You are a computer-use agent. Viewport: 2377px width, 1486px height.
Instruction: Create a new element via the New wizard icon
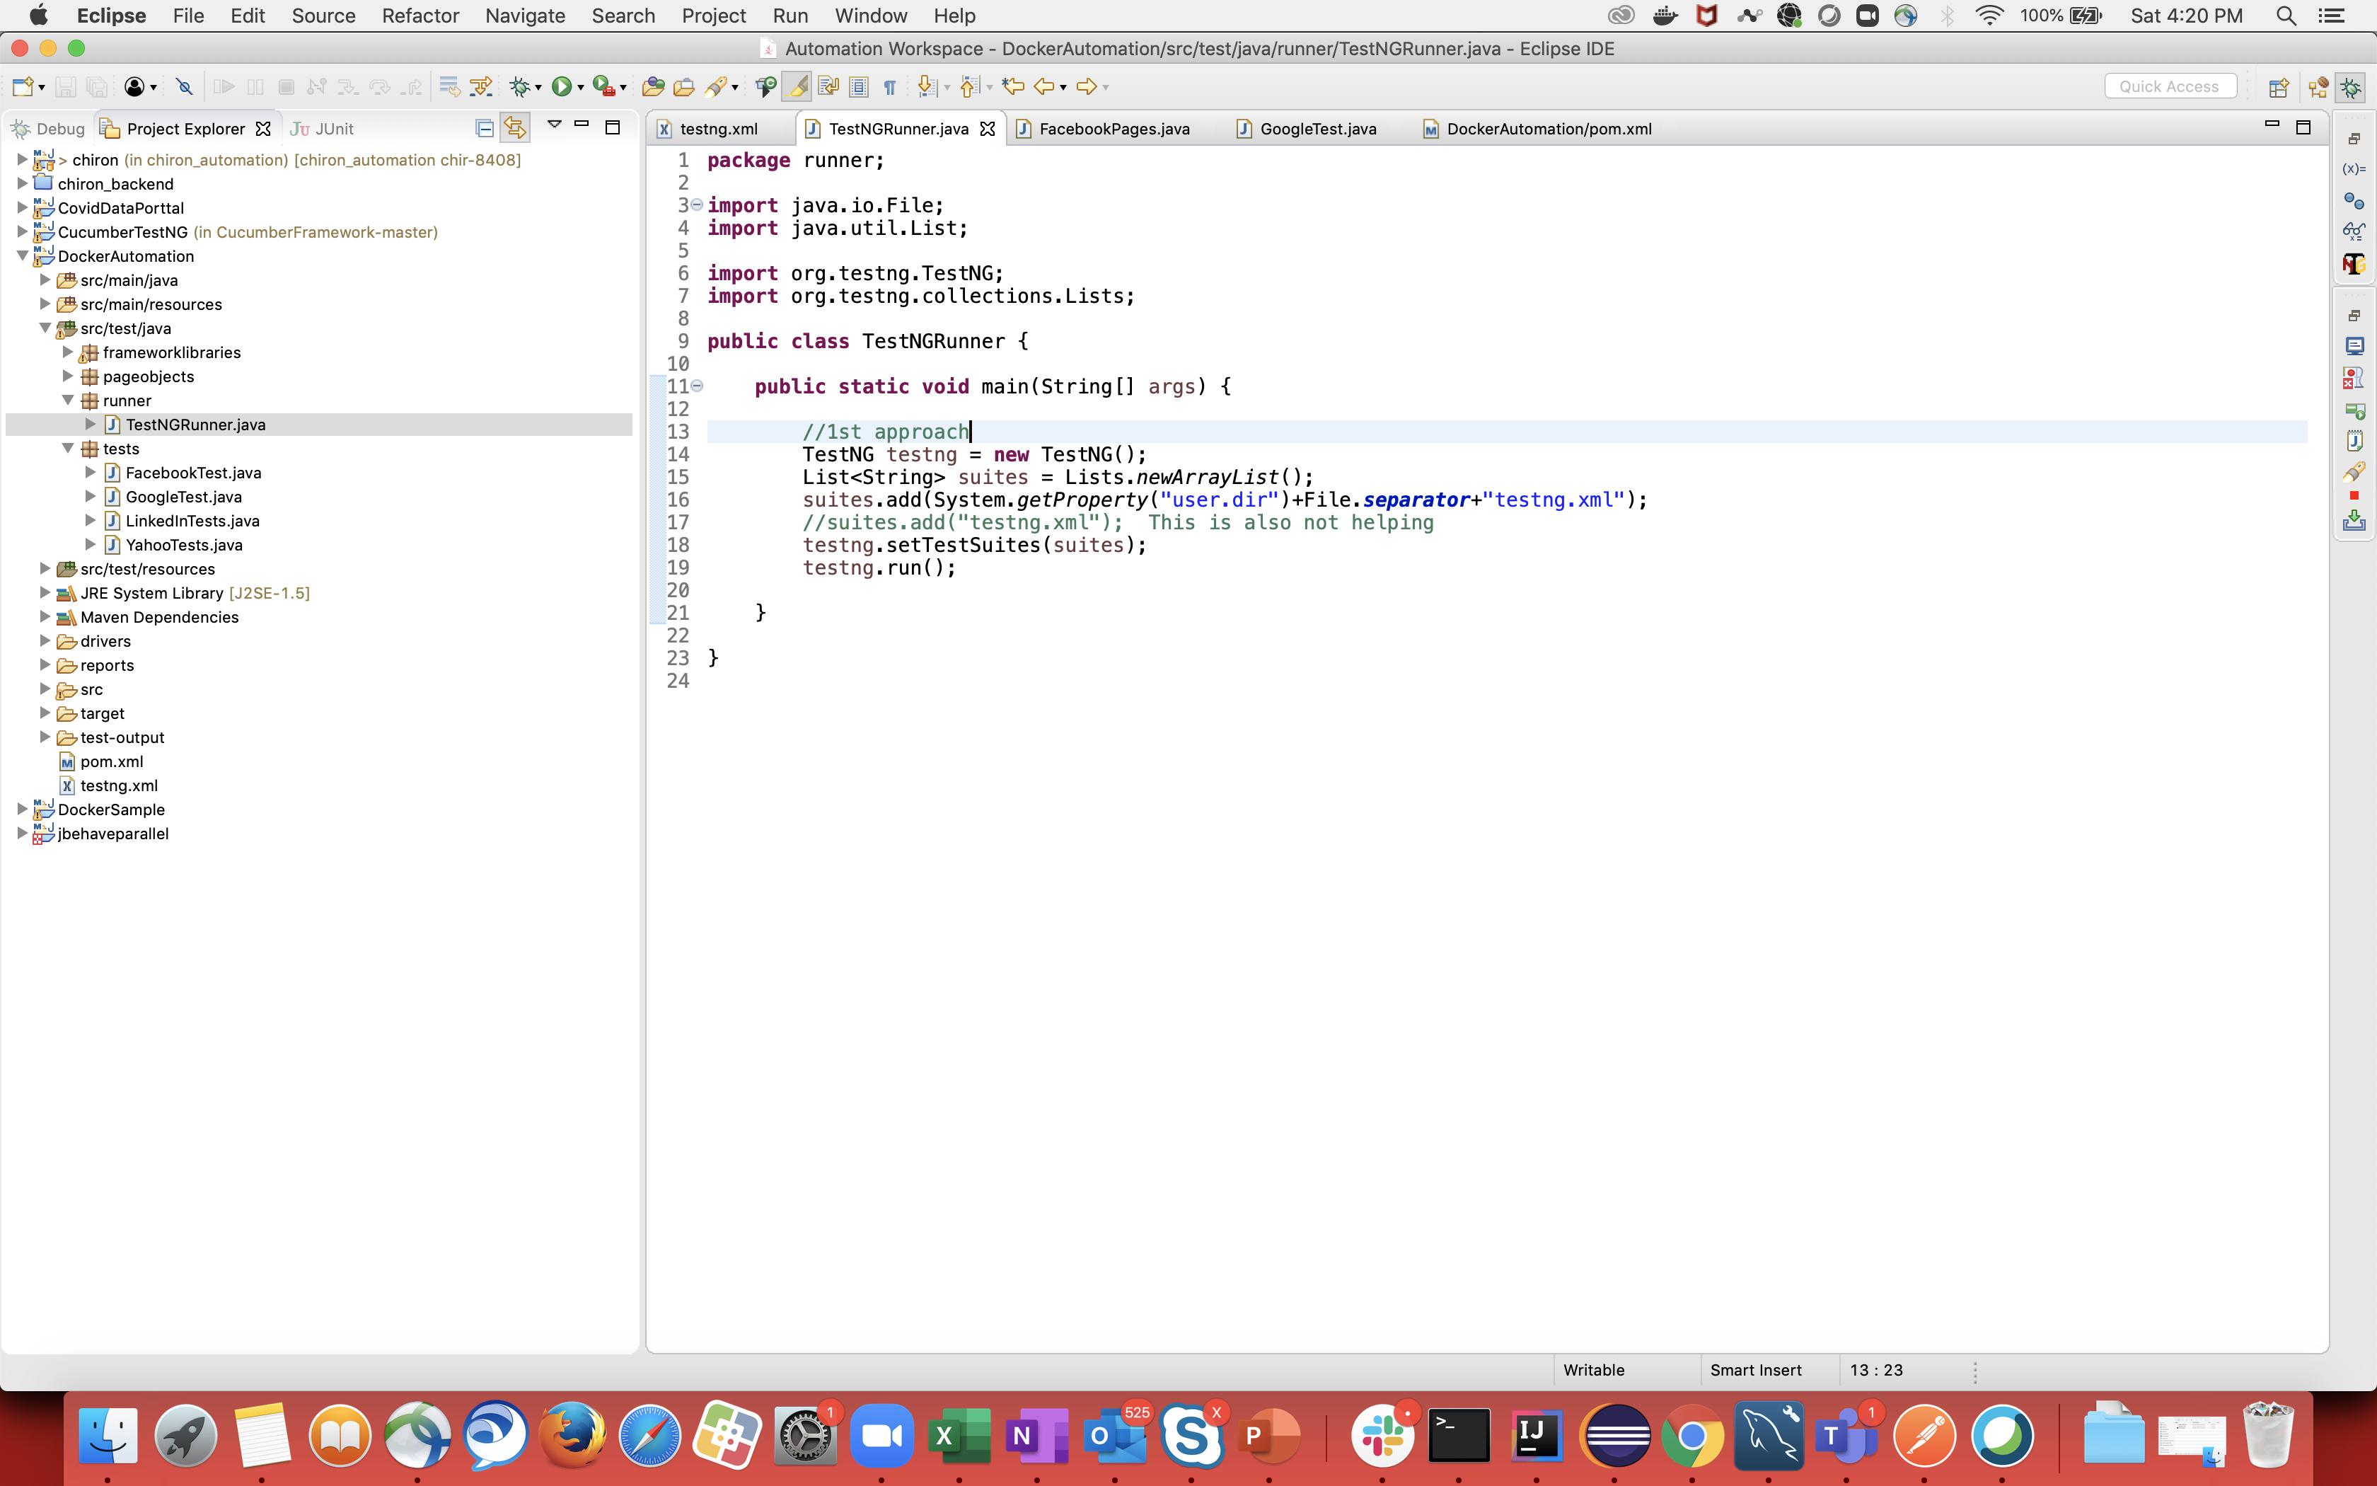click(x=22, y=86)
